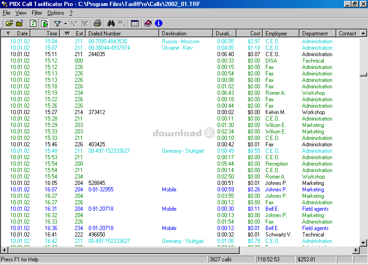Click the grayed Find Next binoculars icon
Image resolution: width=368 pixels, height=265 pixels.
[x=121, y=23]
